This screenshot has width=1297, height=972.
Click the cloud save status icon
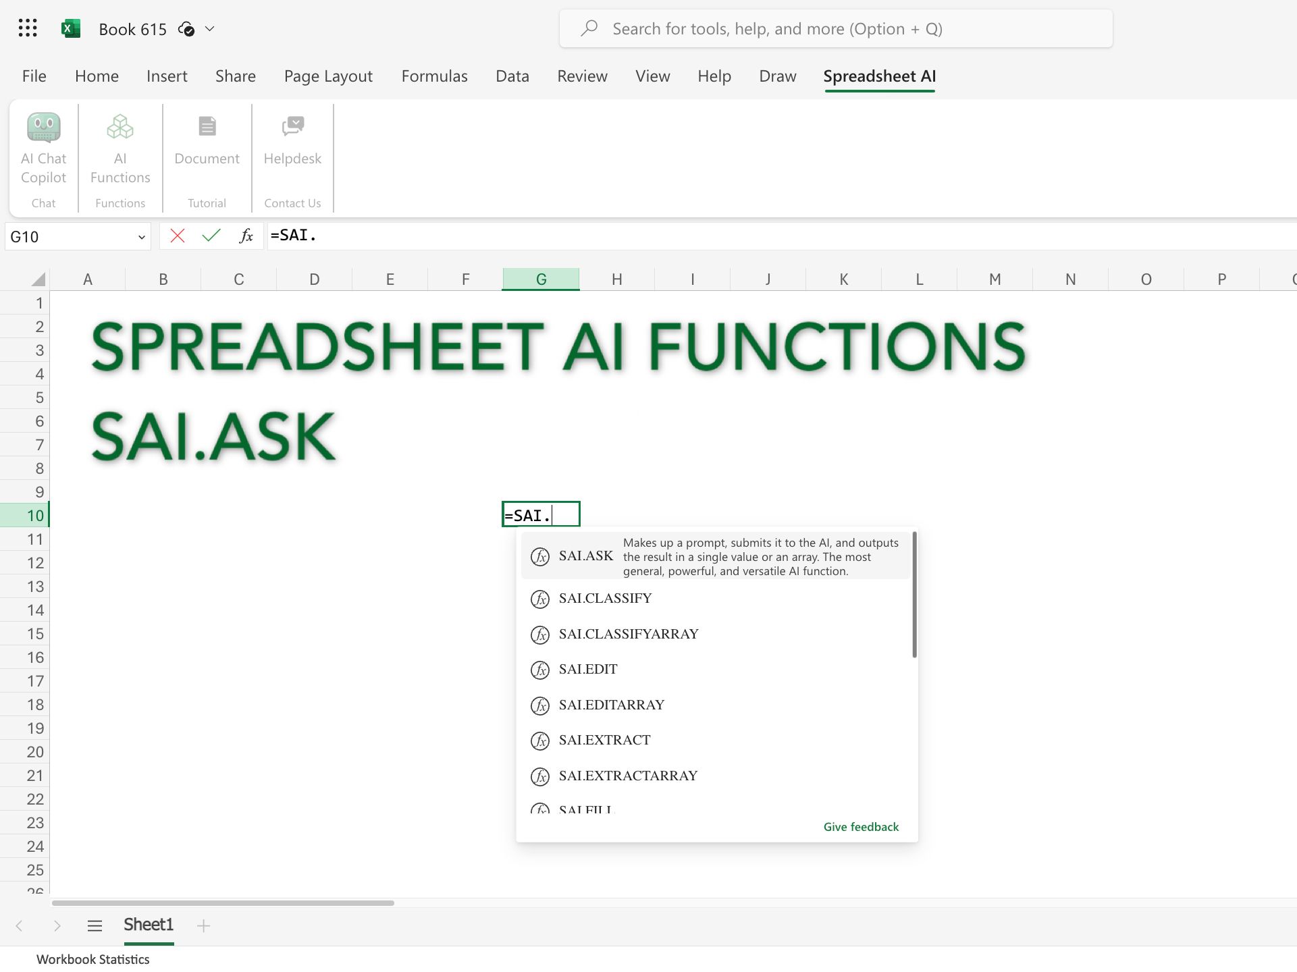pos(186,29)
